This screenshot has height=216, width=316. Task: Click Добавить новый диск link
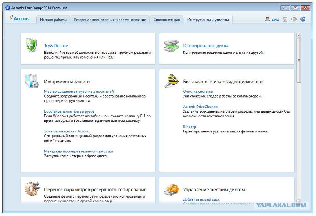201,199
